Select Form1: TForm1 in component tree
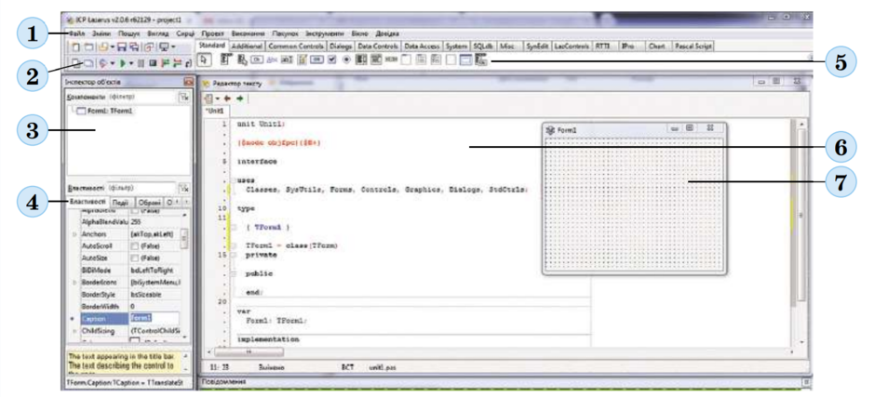 [104, 111]
